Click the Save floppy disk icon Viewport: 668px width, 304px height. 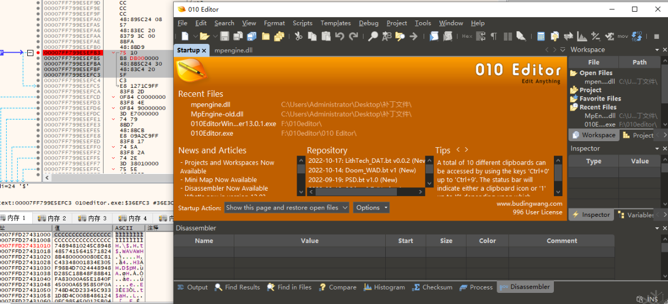click(224, 36)
